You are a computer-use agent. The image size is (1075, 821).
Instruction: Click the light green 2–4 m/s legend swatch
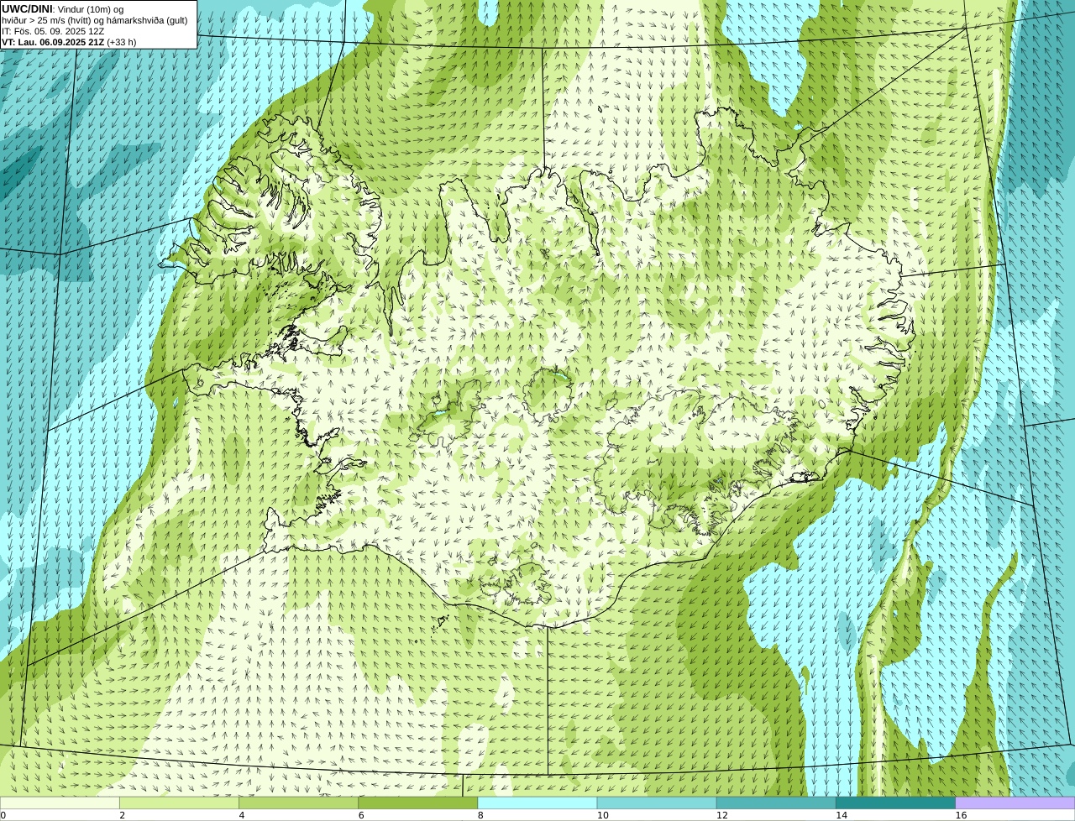click(179, 803)
